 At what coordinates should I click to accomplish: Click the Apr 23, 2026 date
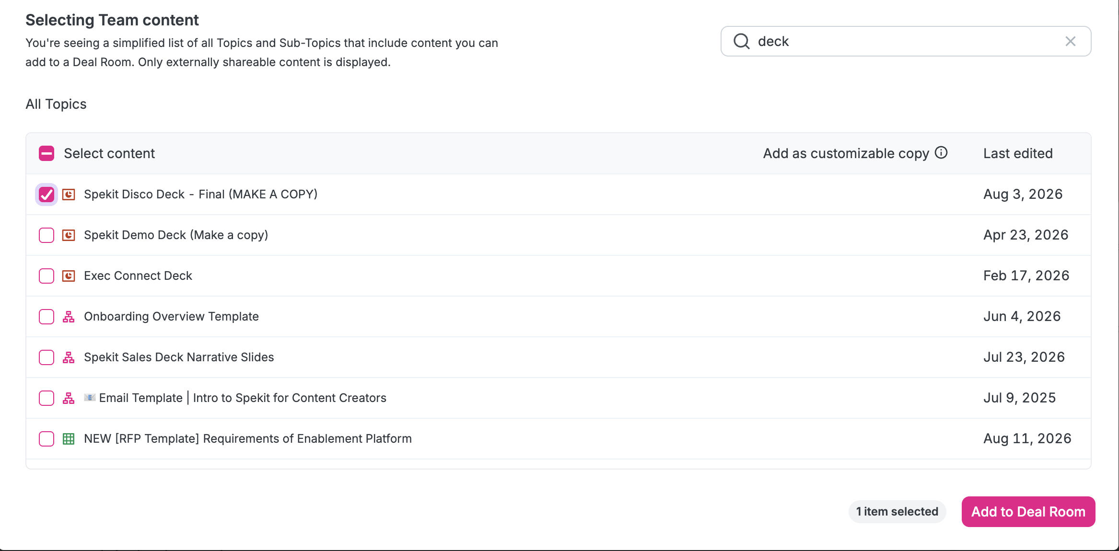(1026, 235)
